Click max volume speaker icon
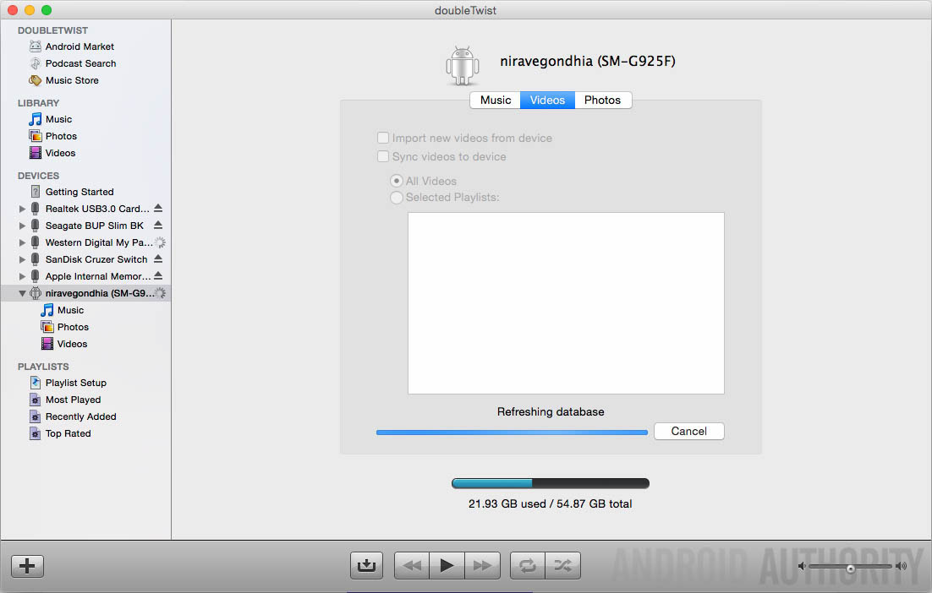Image resolution: width=932 pixels, height=593 pixels. pyautogui.click(x=901, y=566)
